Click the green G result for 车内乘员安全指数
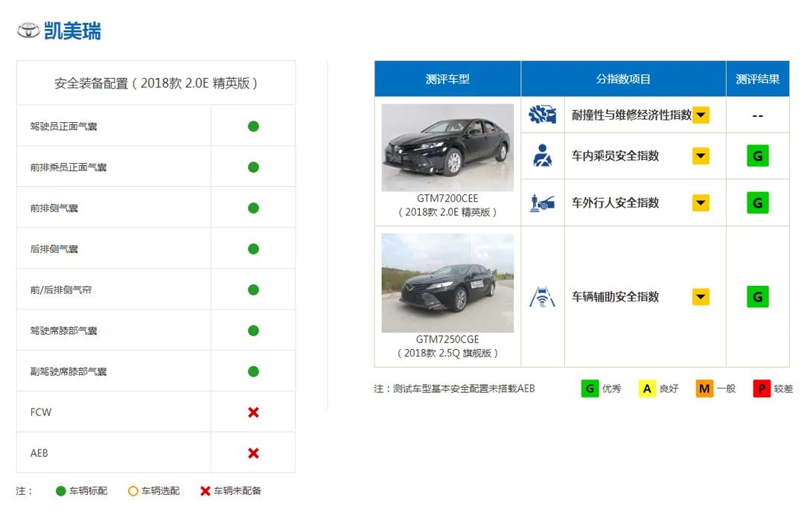This screenshot has width=804, height=521. pos(757,156)
